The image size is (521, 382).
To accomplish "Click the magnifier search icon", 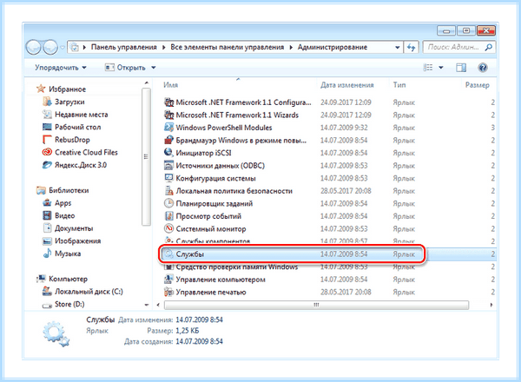I will coord(488,47).
